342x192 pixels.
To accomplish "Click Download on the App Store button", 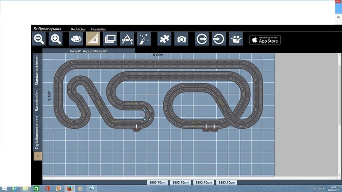I will click(265, 40).
